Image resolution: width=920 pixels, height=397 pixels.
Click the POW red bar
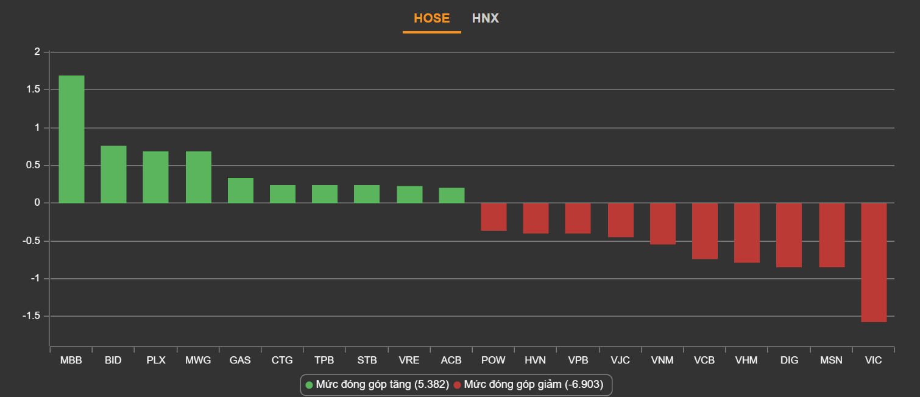coord(494,217)
